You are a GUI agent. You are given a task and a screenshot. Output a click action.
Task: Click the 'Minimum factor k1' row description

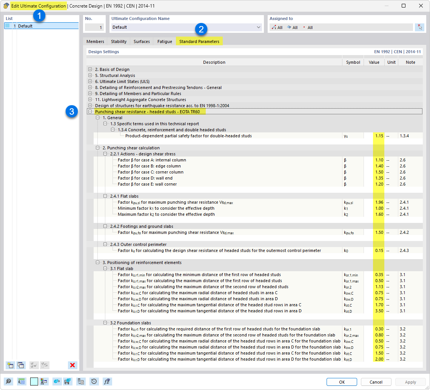click(x=166, y=208)
